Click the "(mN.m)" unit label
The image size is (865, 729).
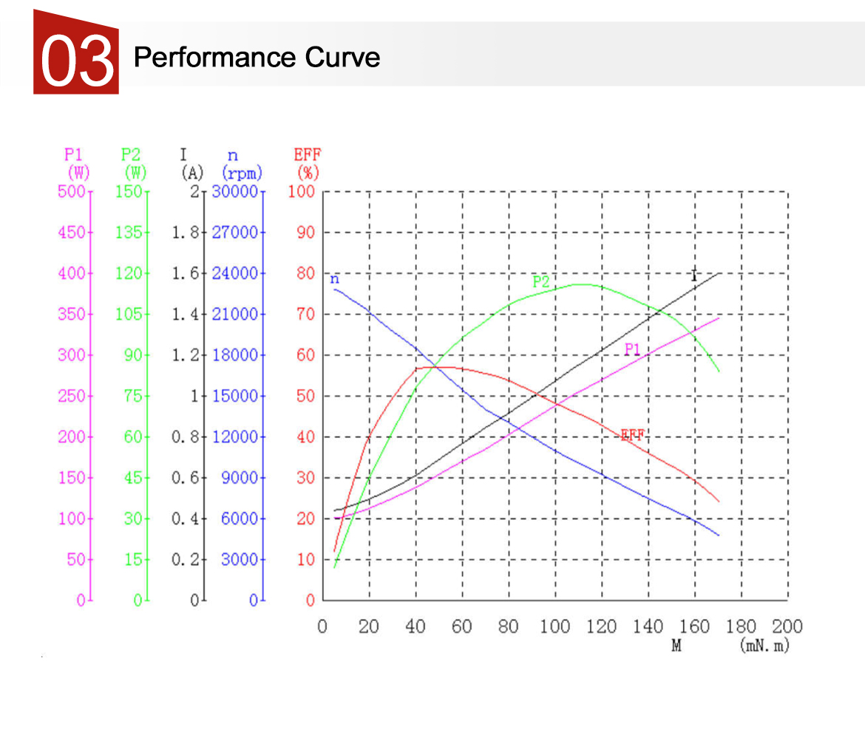pos(764,646)
